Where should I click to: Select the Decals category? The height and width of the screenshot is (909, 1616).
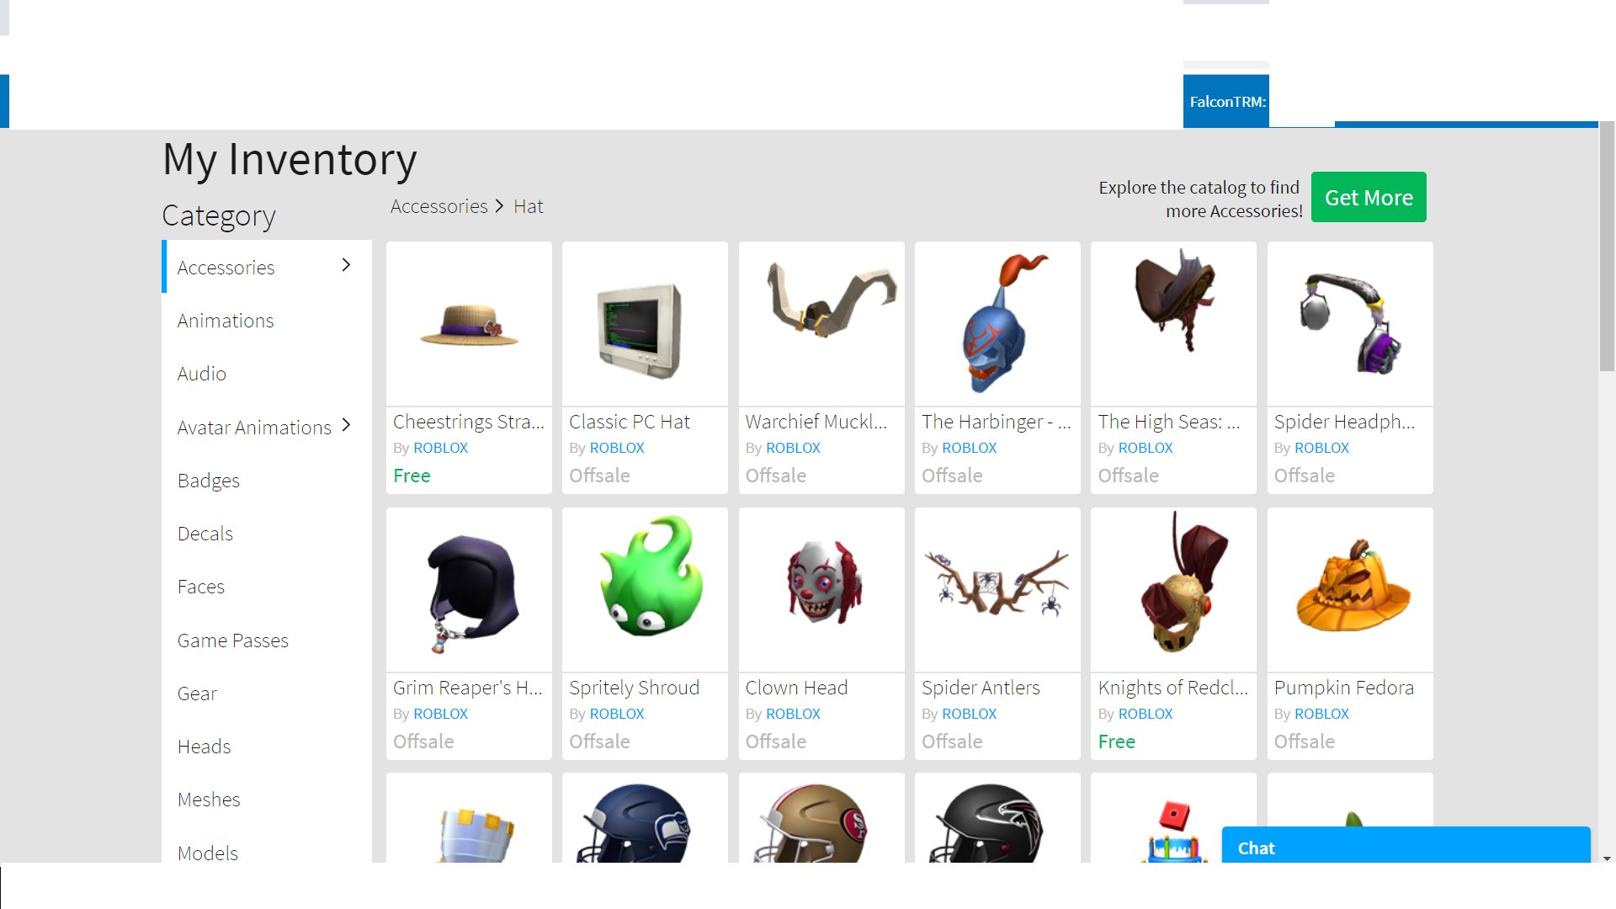click(x=205, y=534)
